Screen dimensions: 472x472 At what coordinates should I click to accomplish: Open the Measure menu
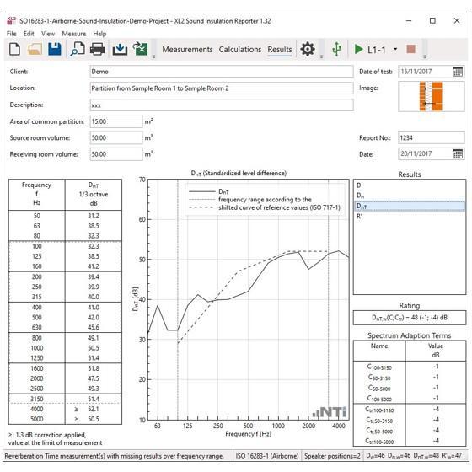tap(74, 34)
